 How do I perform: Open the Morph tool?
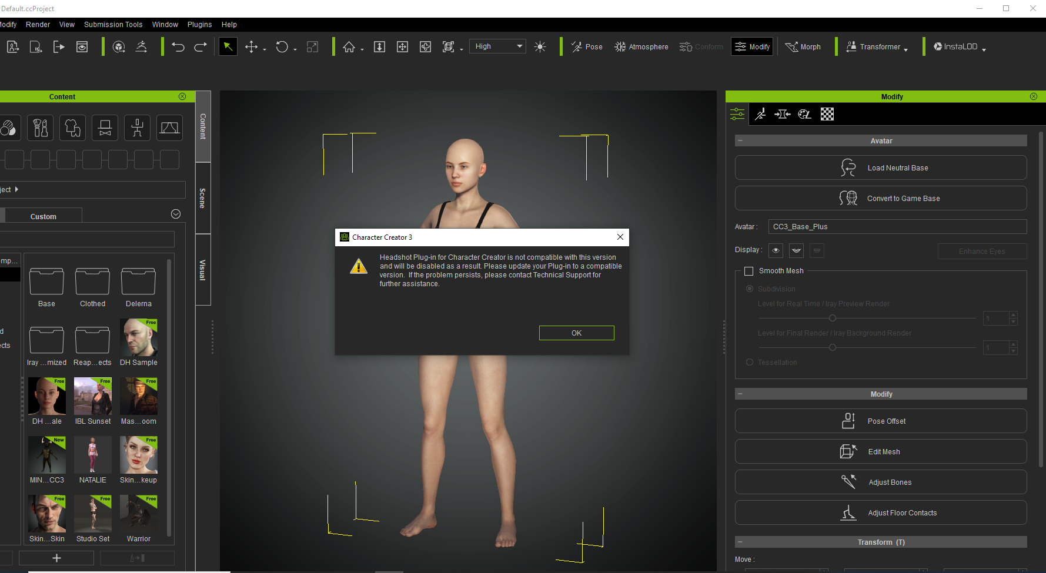point(803,47)
